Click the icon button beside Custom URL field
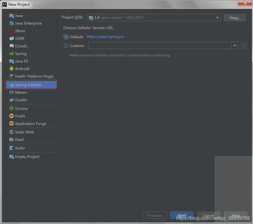The height and width of the screenshot is (224, 253). tap(244, 45)
